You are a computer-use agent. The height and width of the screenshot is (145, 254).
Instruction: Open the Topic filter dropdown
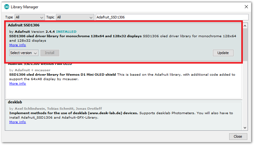pos(75,17)
